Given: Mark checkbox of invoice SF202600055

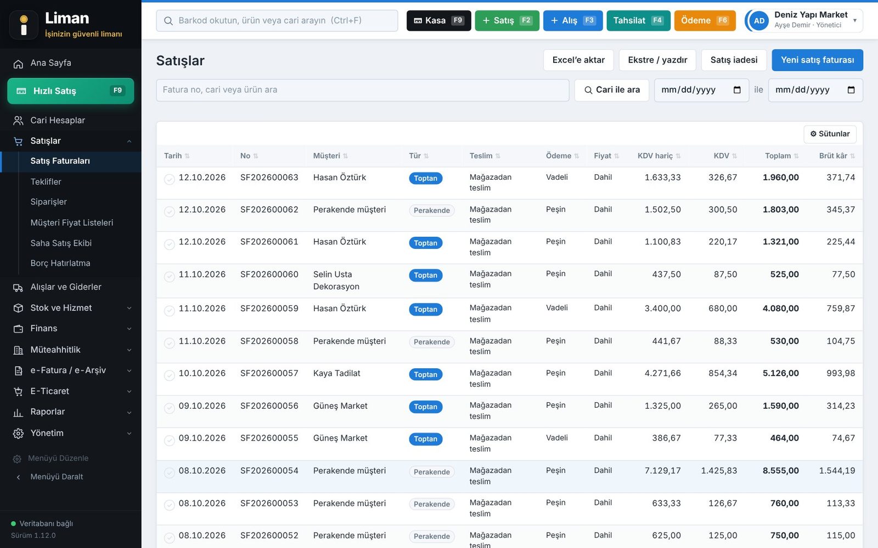Looking at the screenshot, I should 170,440.
